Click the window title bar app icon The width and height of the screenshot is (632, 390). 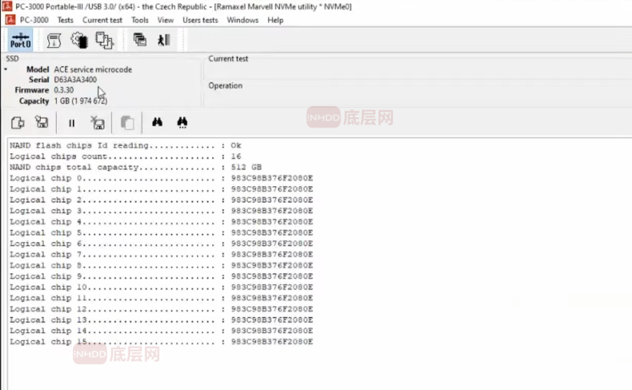7,6
